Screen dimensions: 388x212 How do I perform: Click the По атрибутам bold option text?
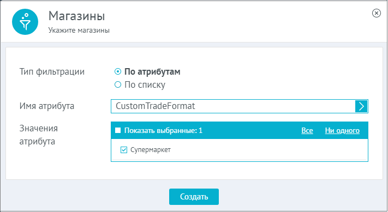pos(152,71)
